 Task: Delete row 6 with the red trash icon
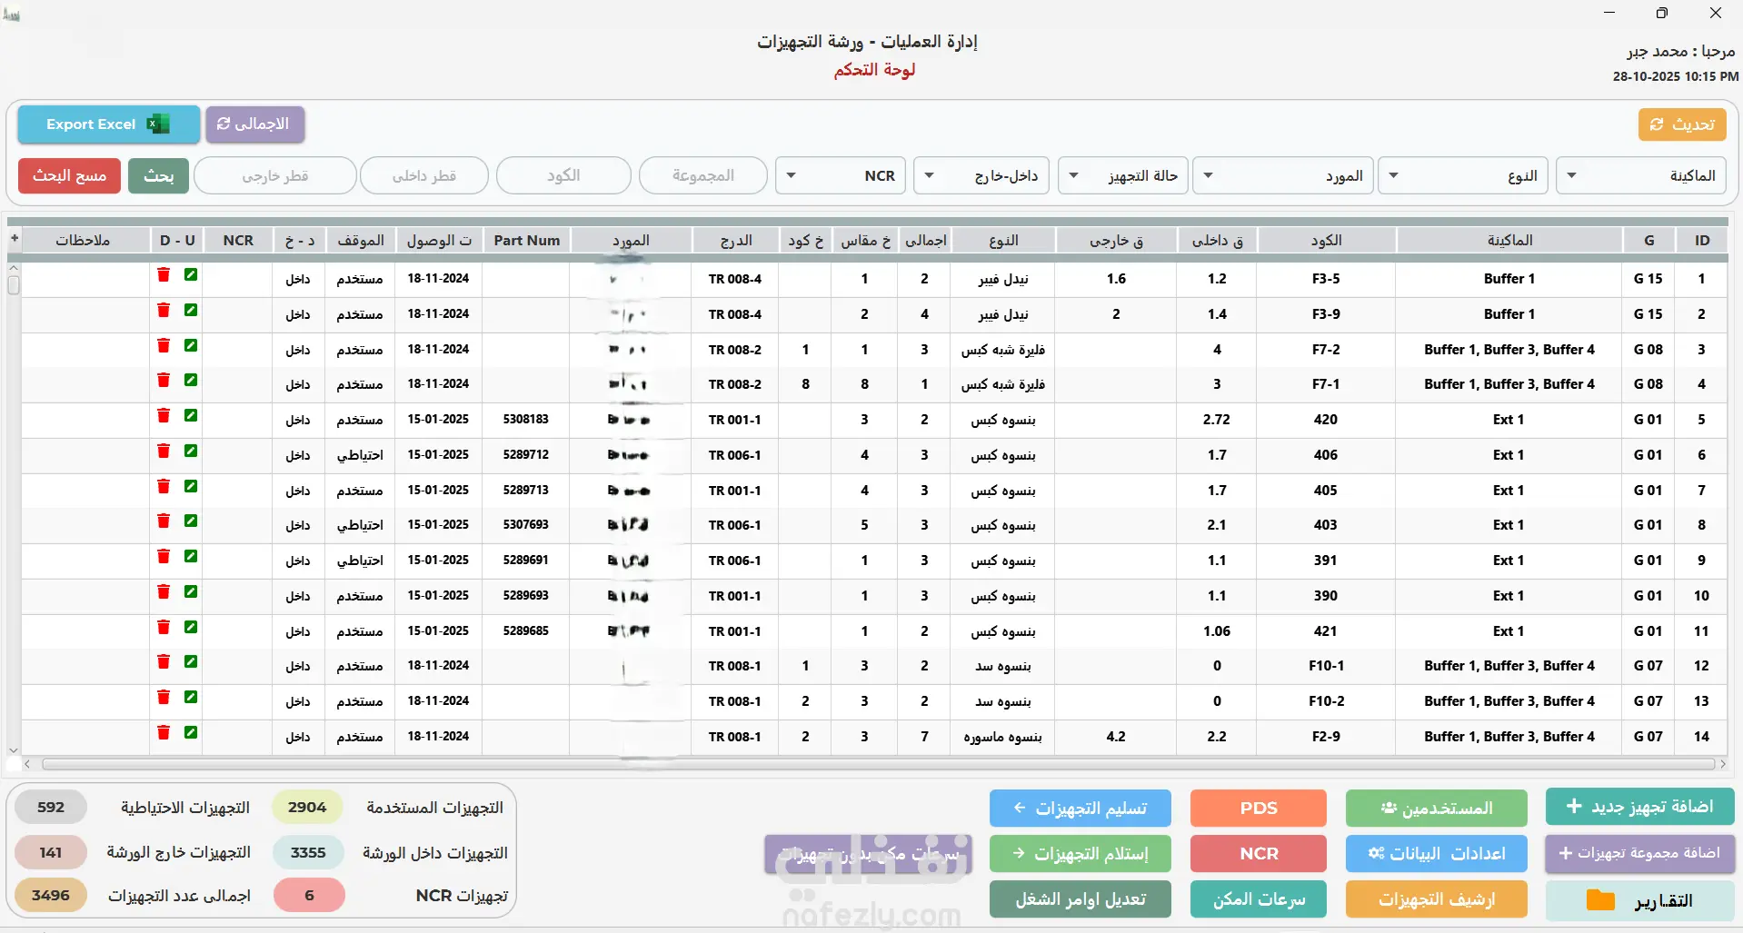coord(164,451)
